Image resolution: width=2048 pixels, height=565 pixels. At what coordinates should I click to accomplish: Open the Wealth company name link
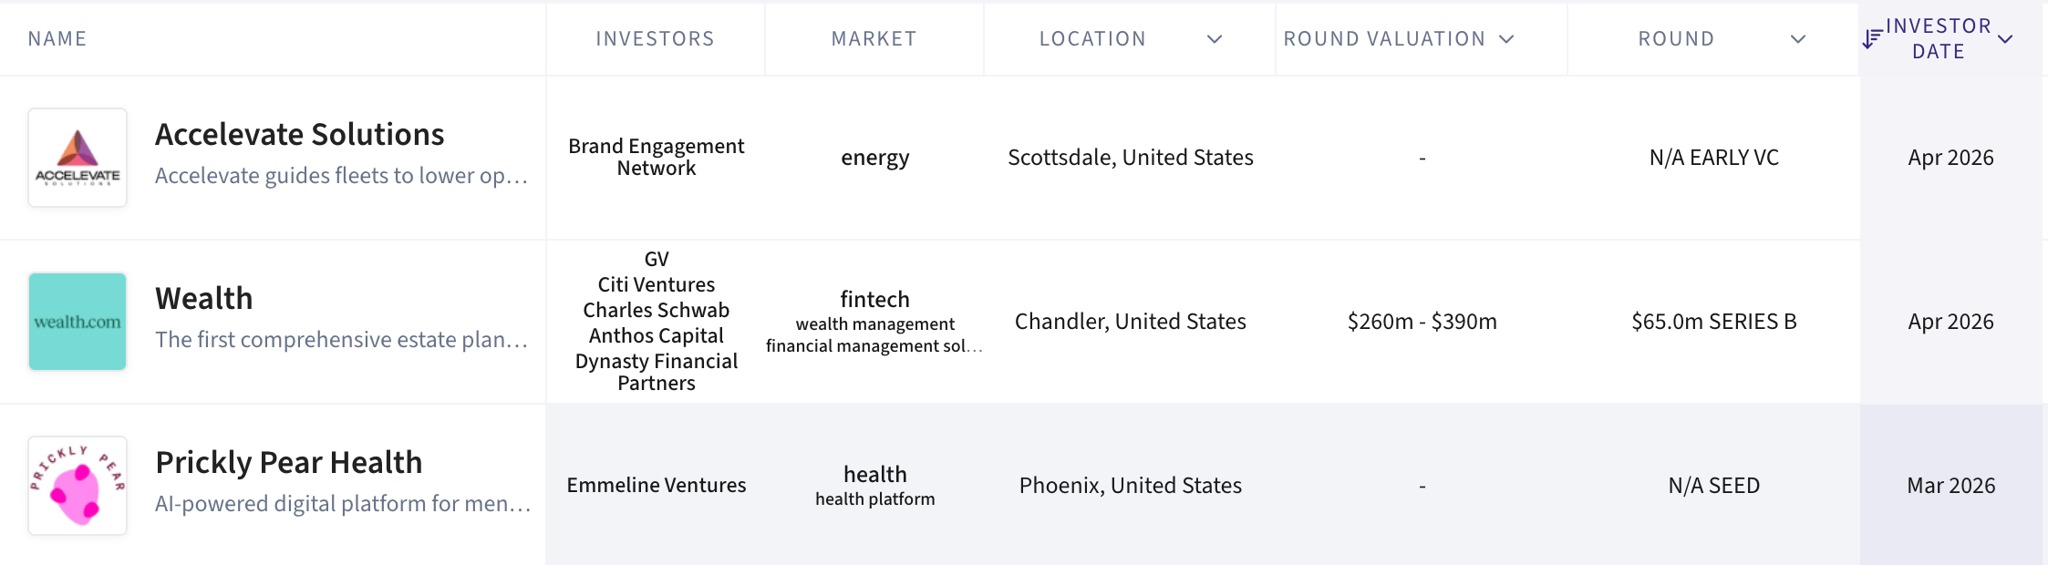pos(203,299)
